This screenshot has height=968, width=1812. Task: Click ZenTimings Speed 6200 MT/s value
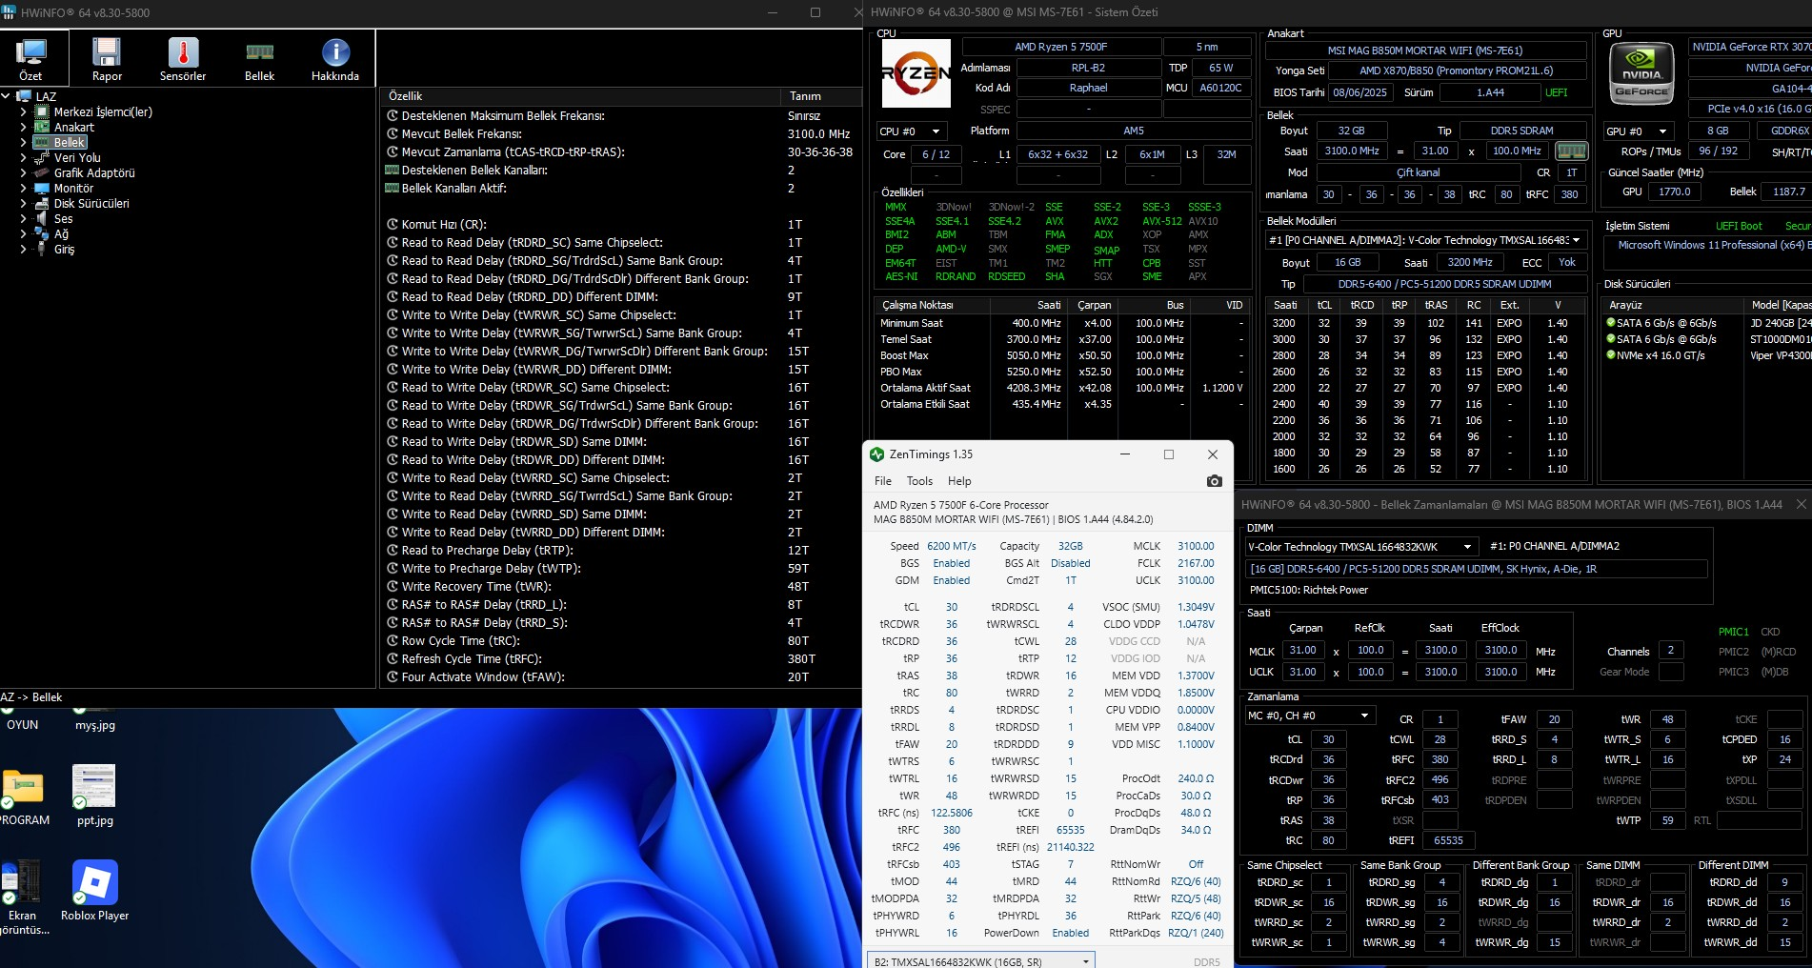tap(951, 546)
